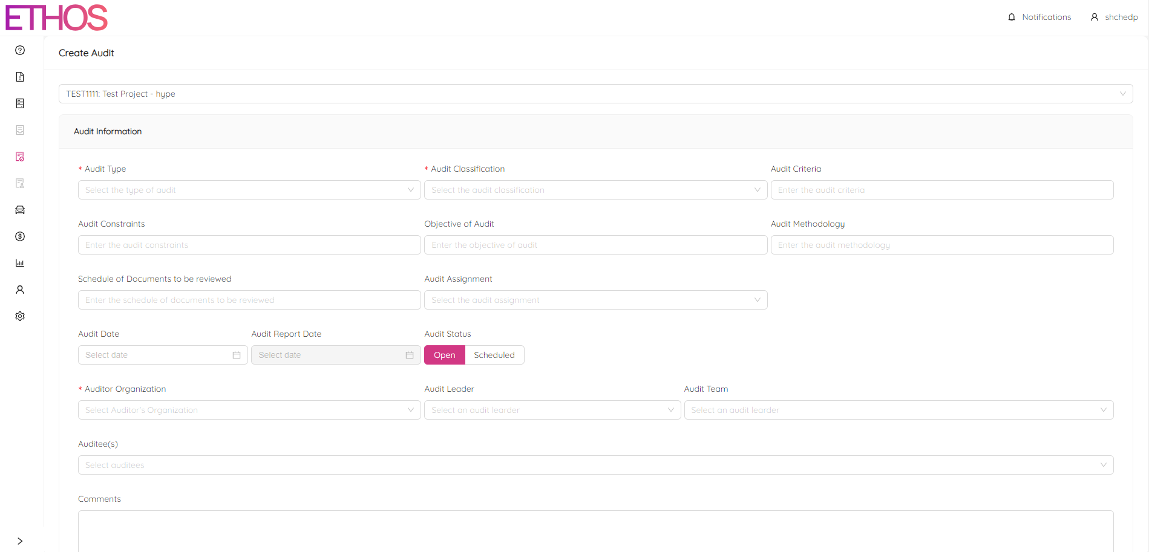This screenshot has width=1149, height=552.
Task: Open the Audit Date calendar picker
Action: [236, 355]
